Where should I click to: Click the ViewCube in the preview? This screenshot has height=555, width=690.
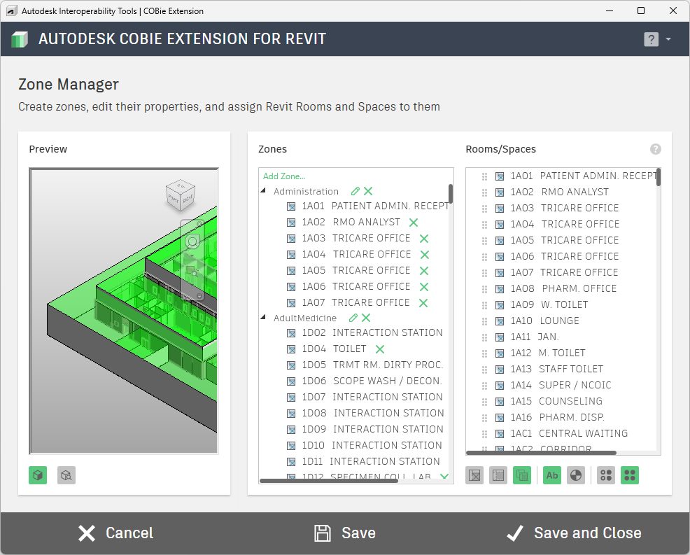coord(181,194)
